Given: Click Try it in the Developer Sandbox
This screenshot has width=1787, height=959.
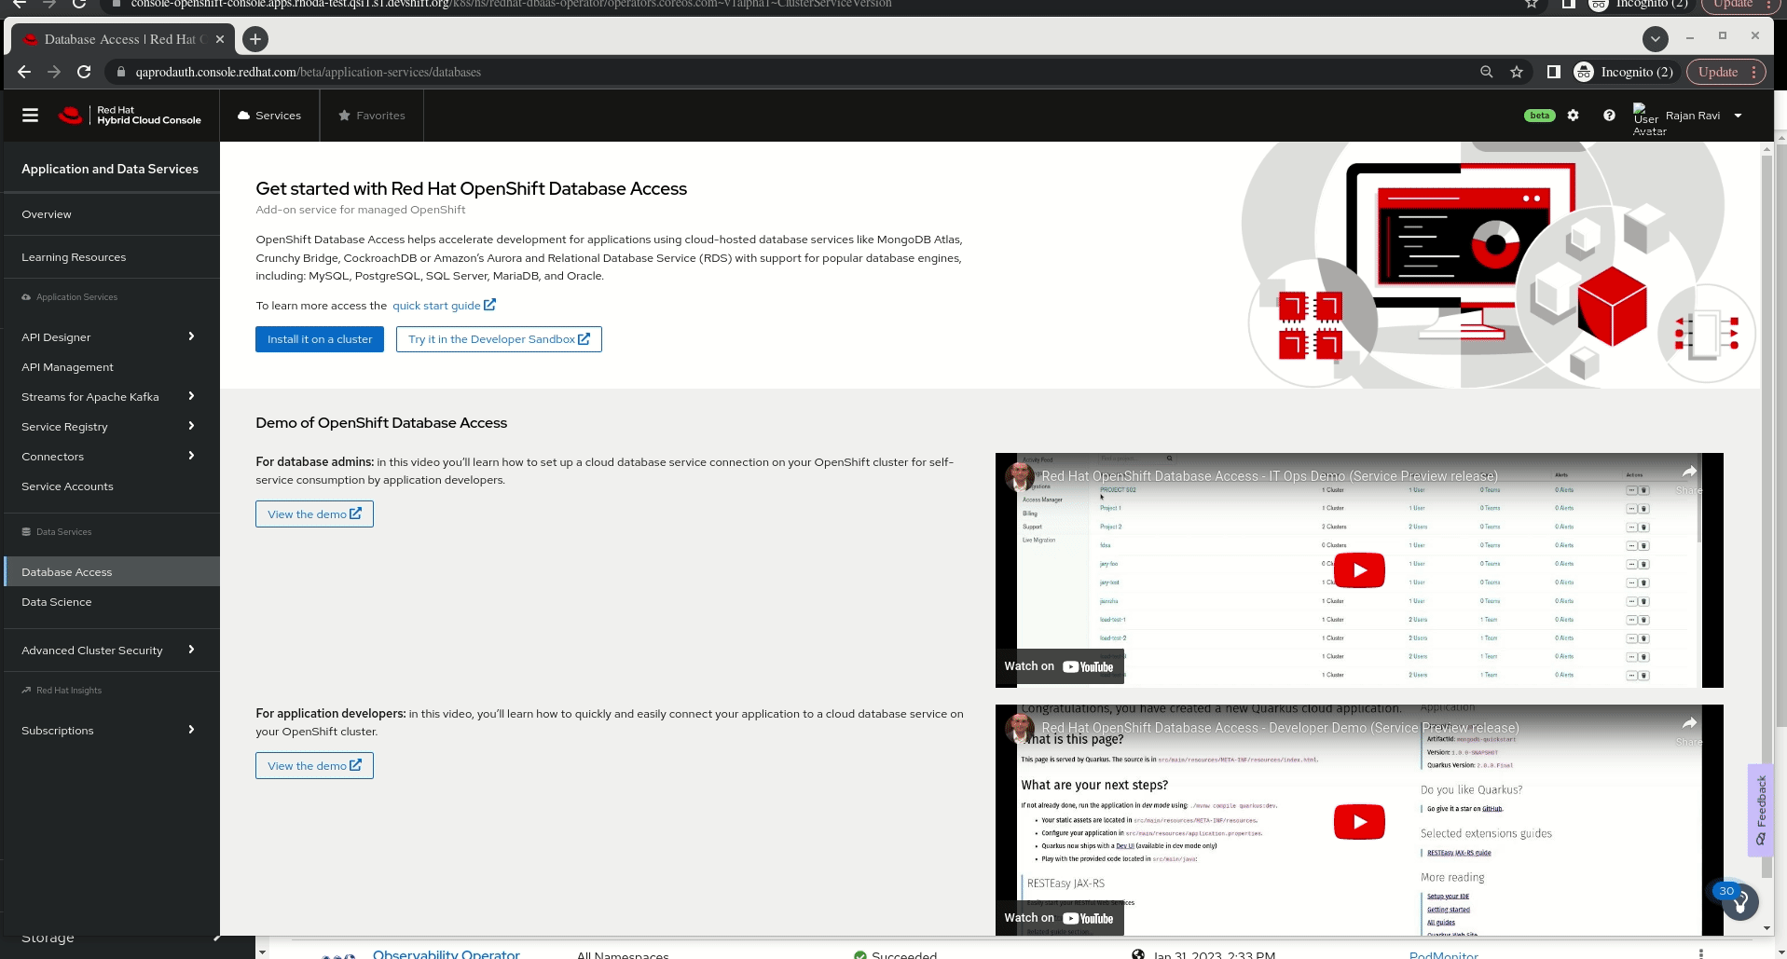Looking at the screenshot, I should click(x=499, y=339).
